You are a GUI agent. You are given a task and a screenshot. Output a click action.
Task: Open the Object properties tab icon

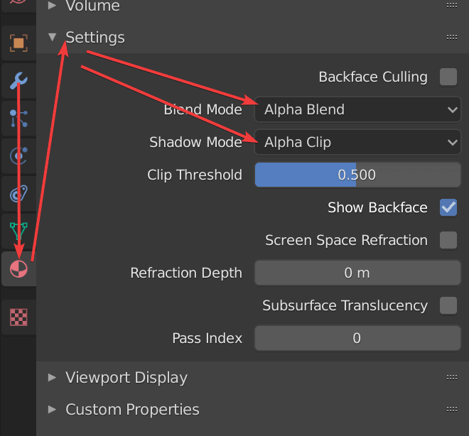click(18, 44)
